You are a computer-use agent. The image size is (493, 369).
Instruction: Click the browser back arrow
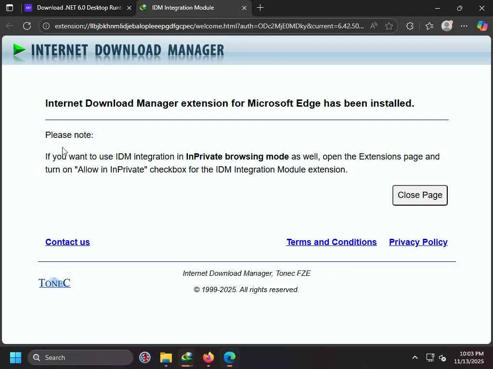click(10, 26)
